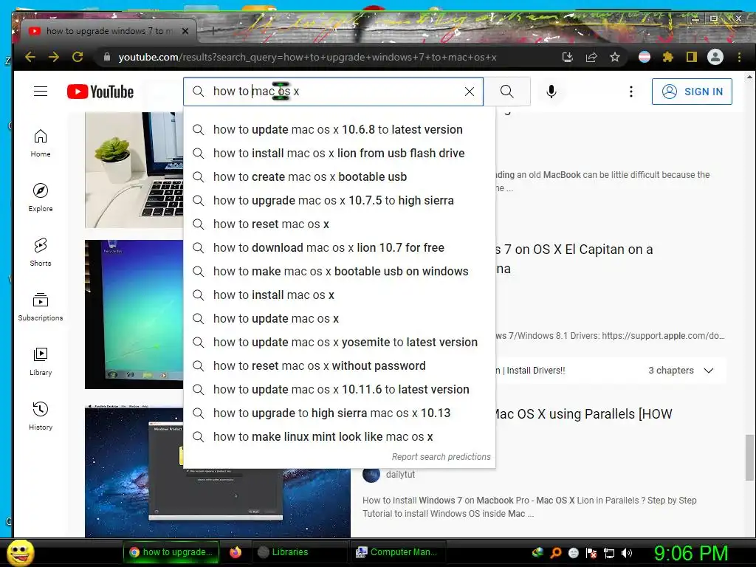
Task: Open Firefox from the taskbar
Action: pos(236,552)
